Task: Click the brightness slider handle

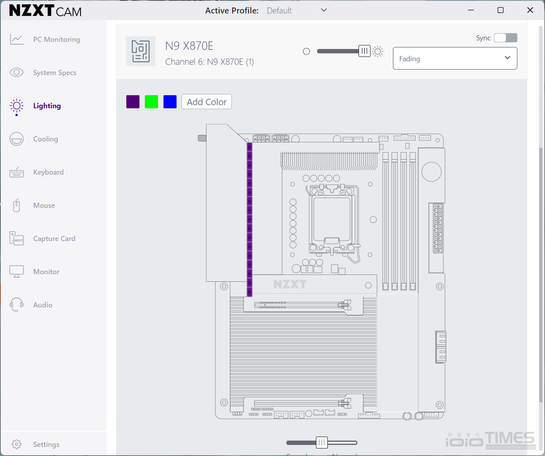Action: [x=364, y=51]
